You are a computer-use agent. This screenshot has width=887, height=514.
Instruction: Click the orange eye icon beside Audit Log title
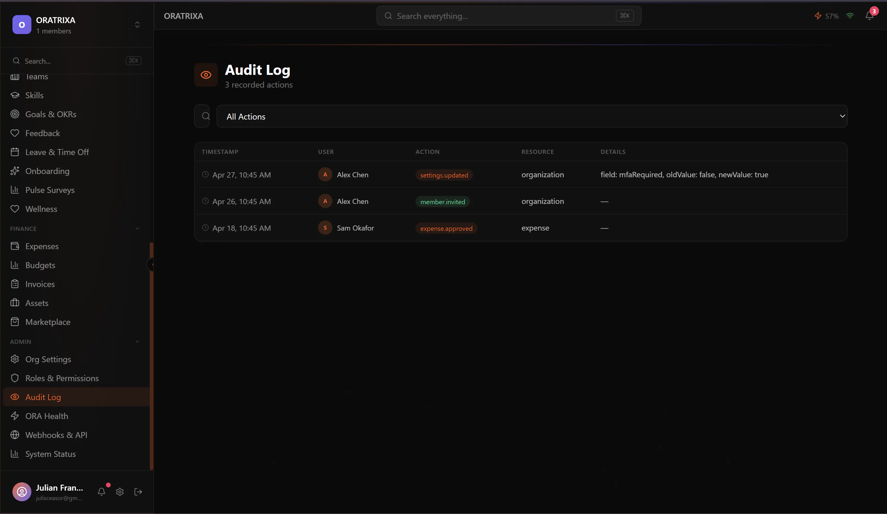point(206,75)
